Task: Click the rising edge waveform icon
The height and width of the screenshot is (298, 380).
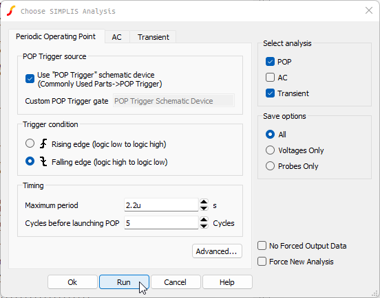Action: 43,144
